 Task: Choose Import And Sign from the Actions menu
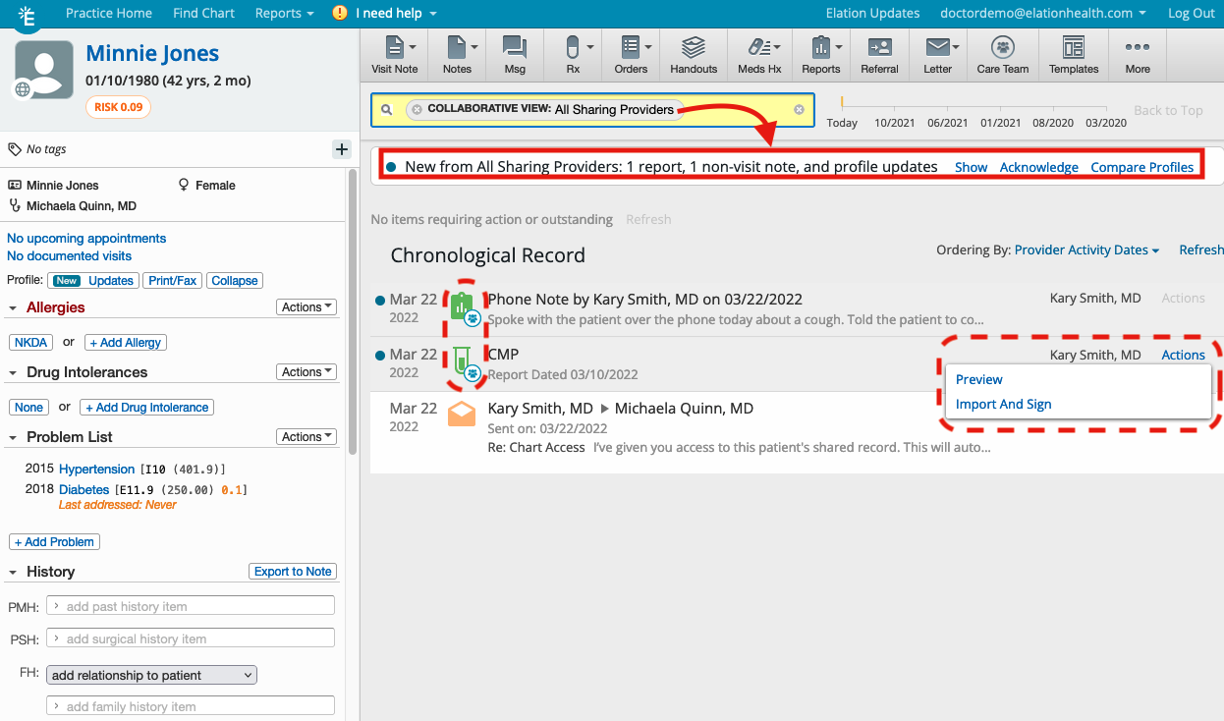(1003, 404)
